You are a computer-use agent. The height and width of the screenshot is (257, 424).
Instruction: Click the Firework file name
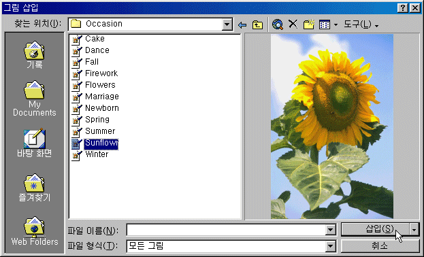[101, 73]
